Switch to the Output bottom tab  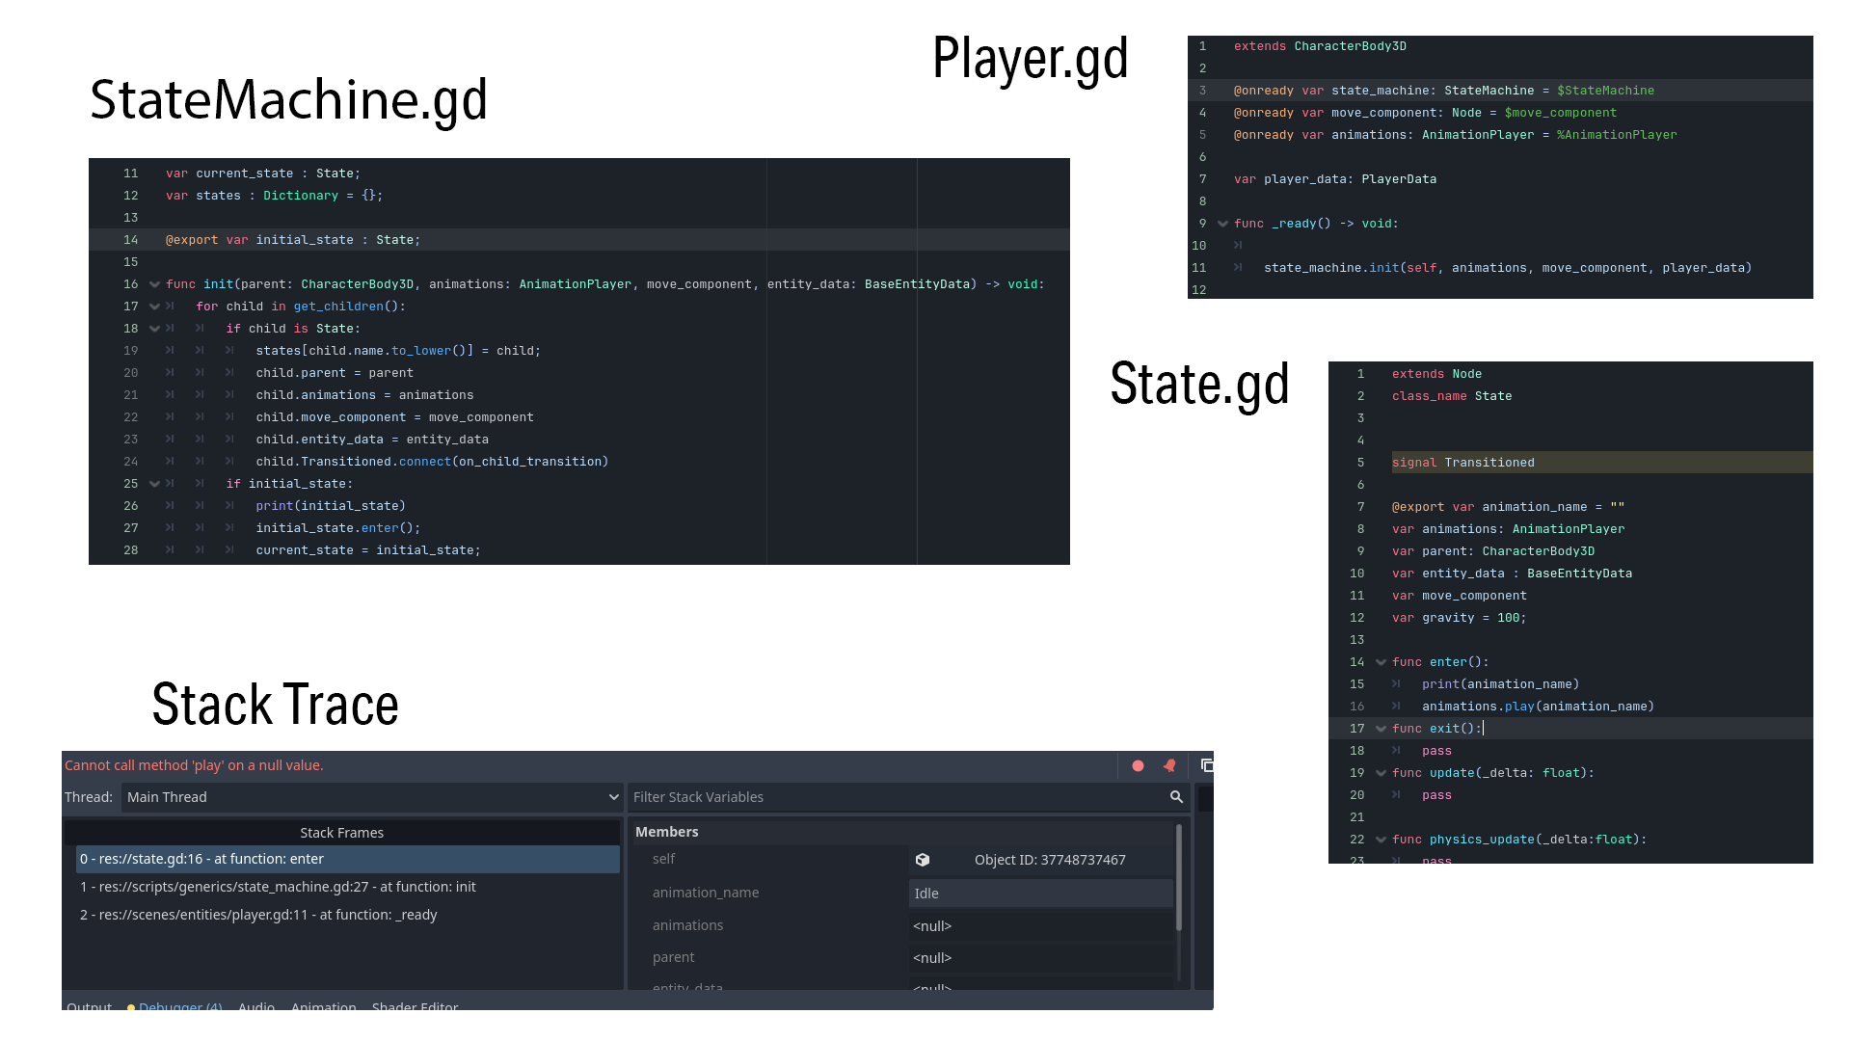(x=89, y=1005)
